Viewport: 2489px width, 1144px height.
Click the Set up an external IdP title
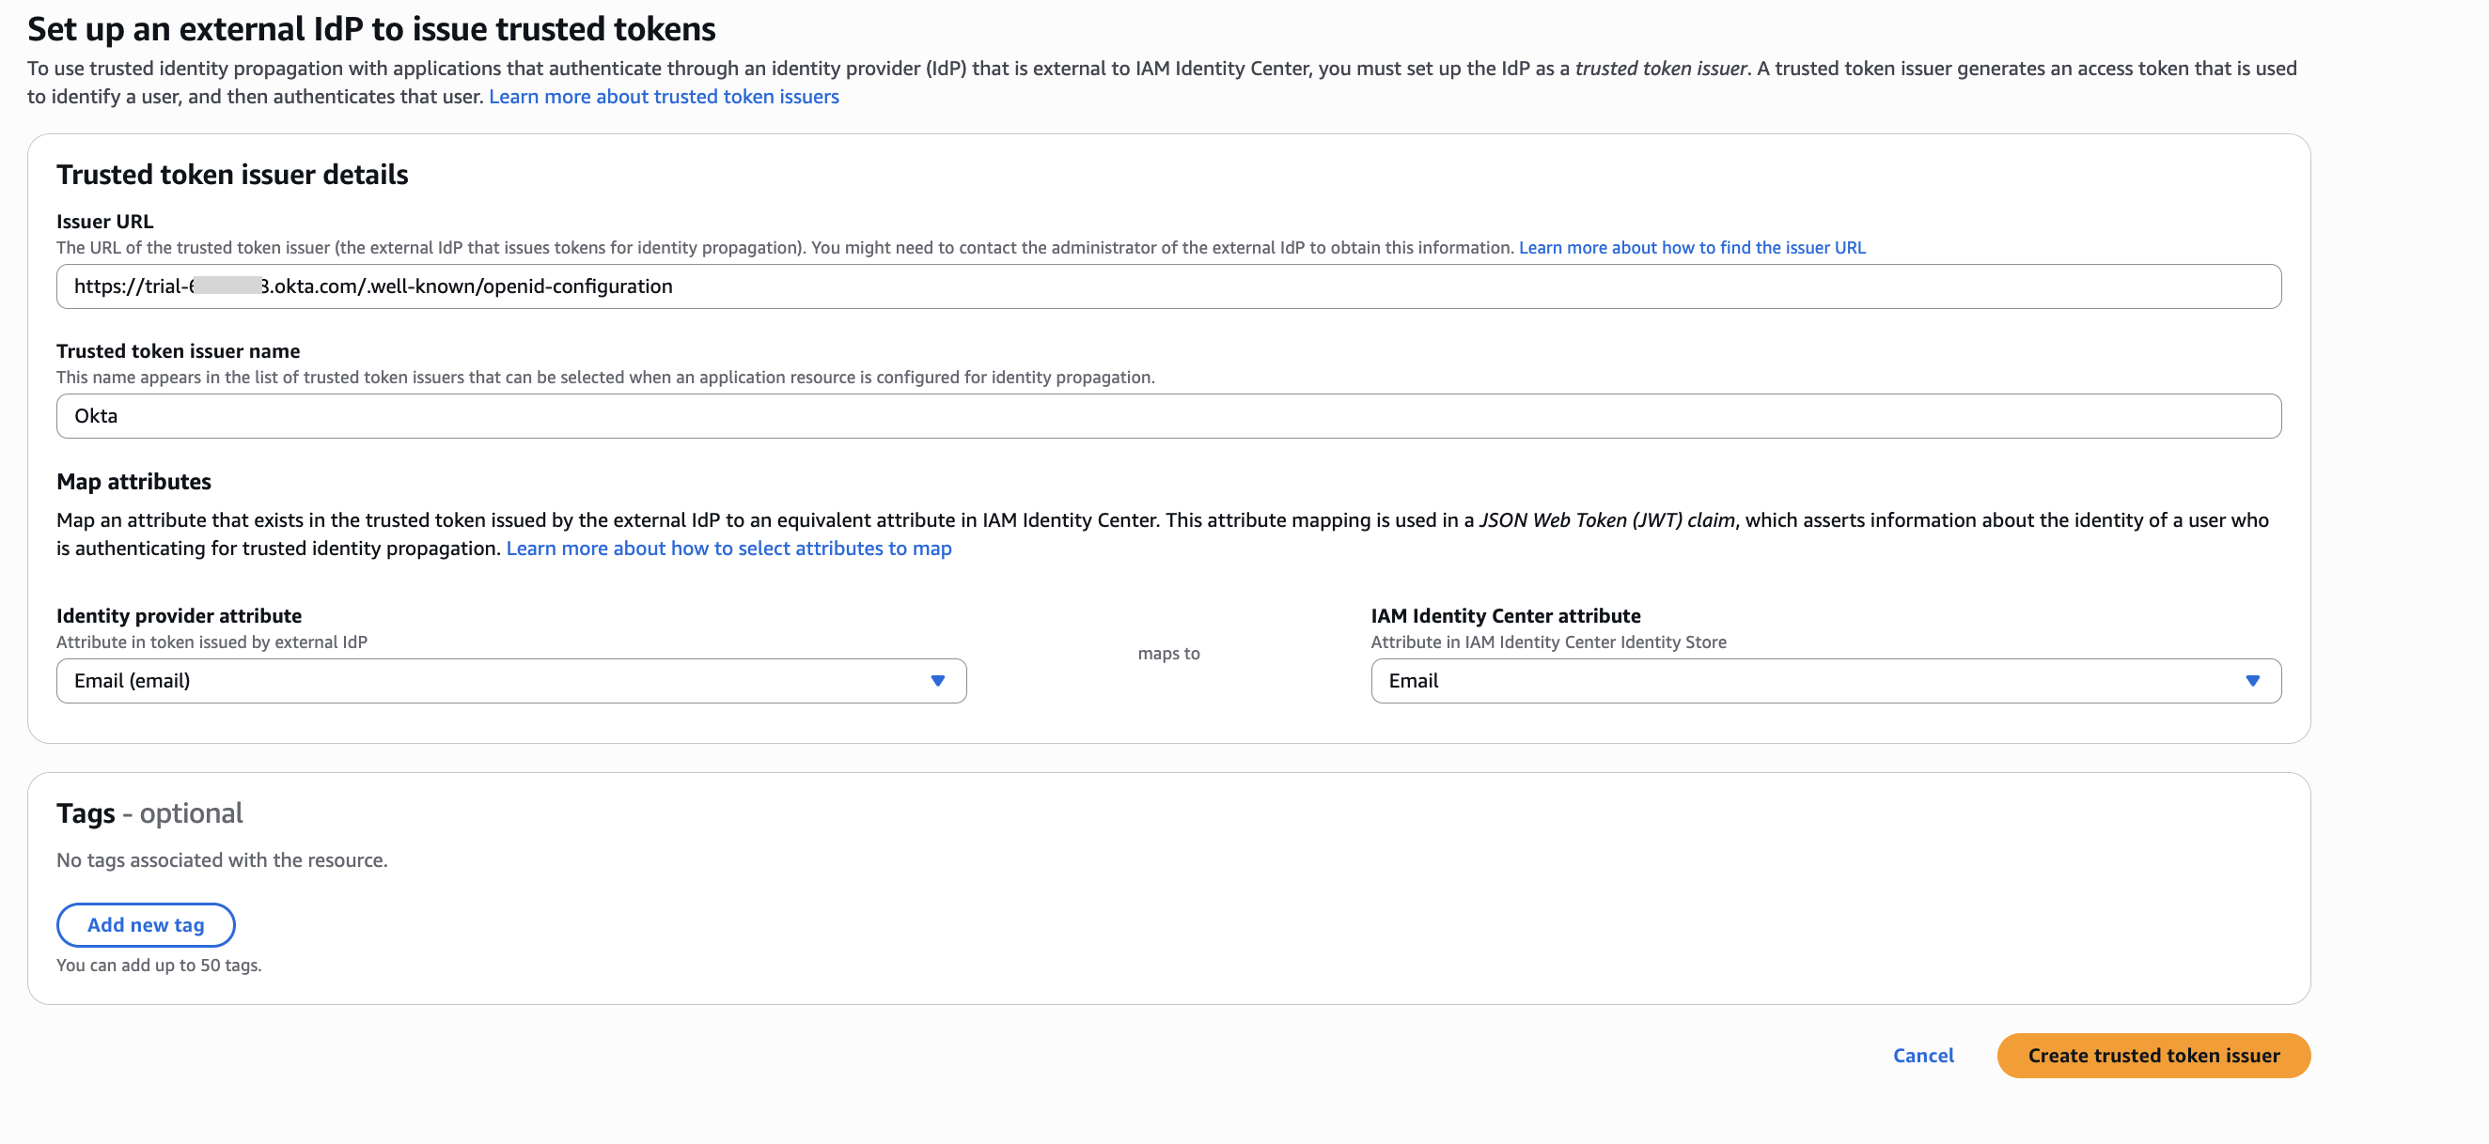pyautogui.click(x=371, y=29)
